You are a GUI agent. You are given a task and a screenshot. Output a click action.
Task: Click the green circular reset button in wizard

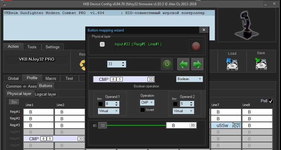pyautogui.click(x=167, y=64)
